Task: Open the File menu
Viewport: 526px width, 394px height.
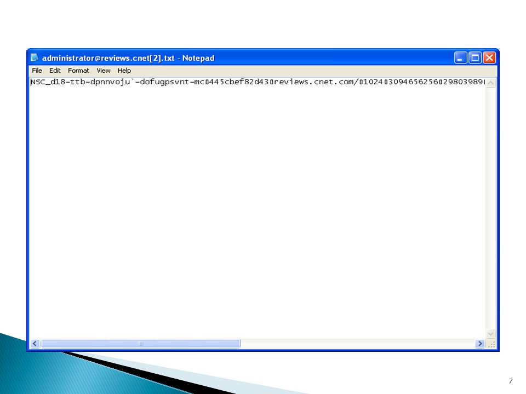Action: click(x=37, y=71)
